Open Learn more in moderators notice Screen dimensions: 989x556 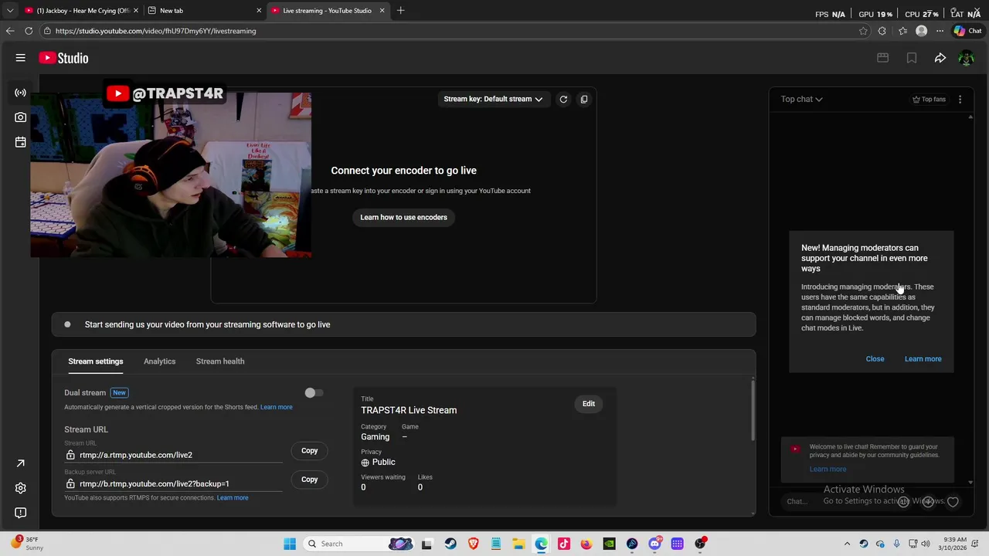(x=923, y=359)
